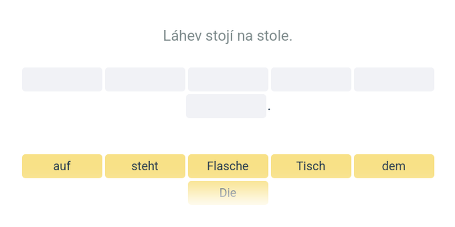Viewport: 455px width, 227px height.
Task: Select the fifth empty slot in top row
Action: (394, 79)
